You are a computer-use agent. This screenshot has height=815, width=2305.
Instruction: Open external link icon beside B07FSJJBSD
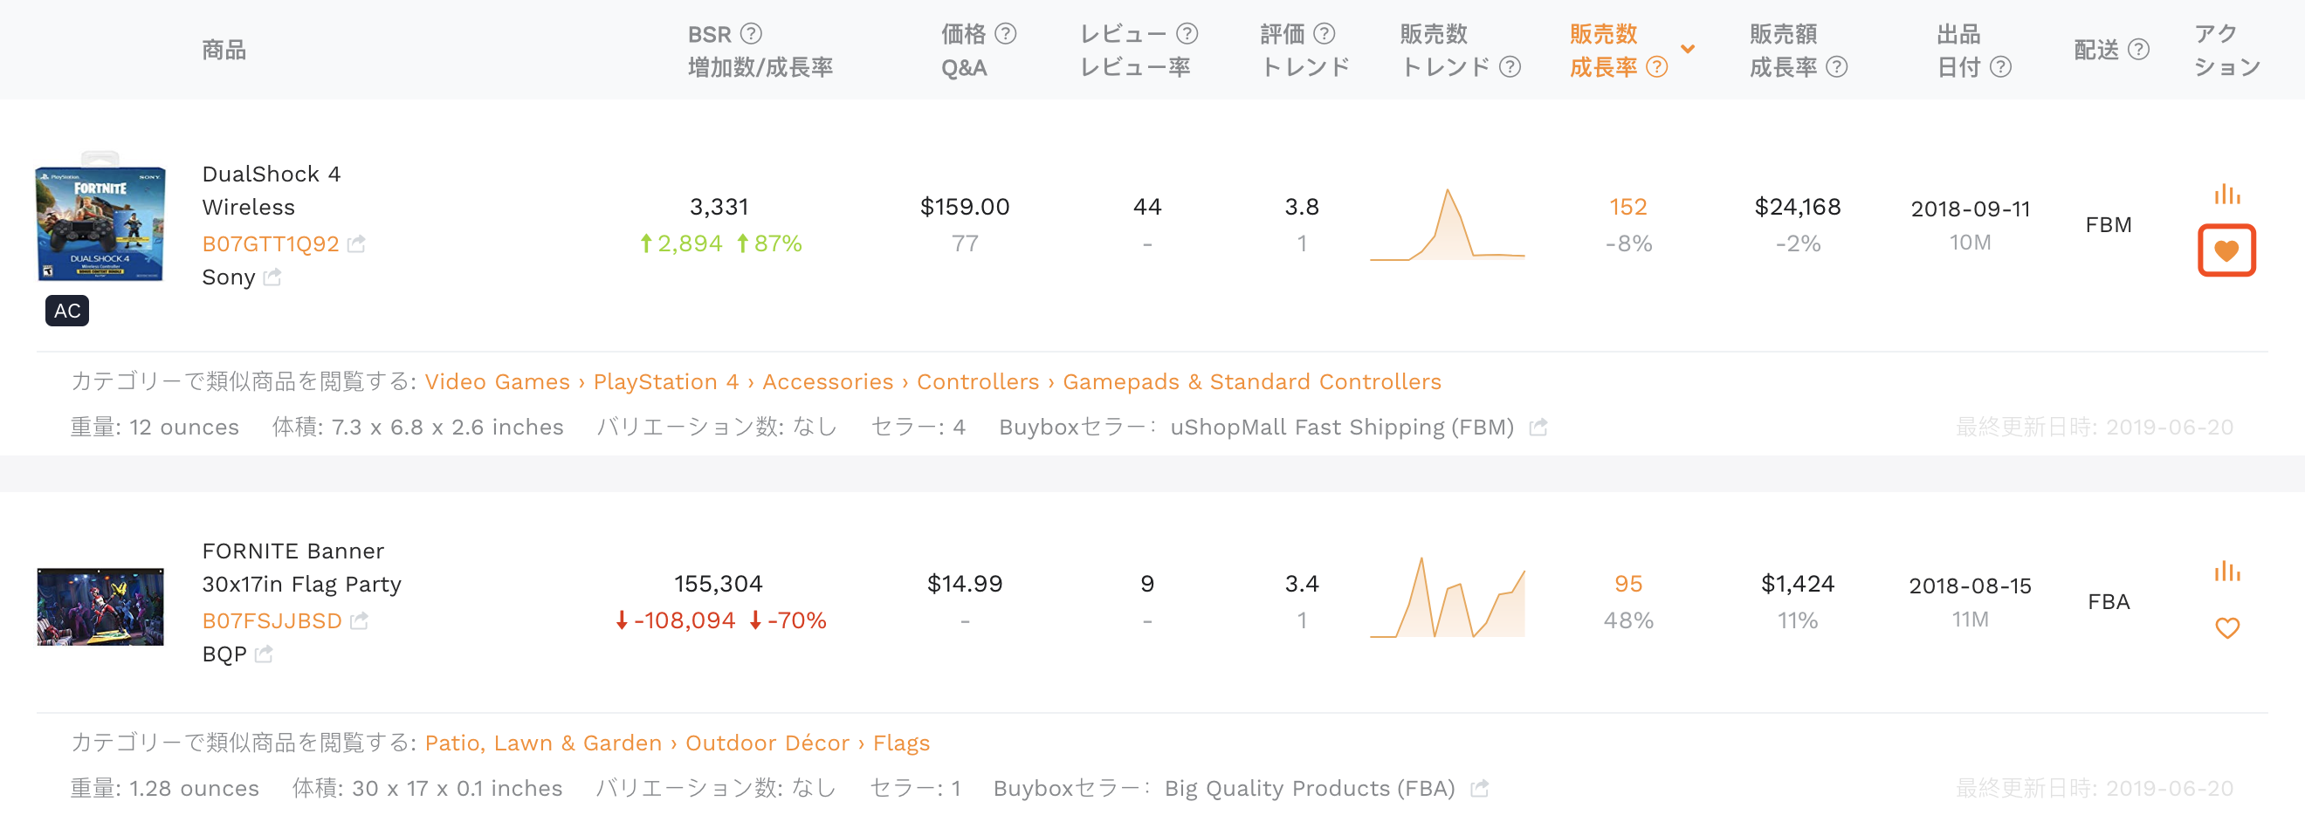[359, 620]
